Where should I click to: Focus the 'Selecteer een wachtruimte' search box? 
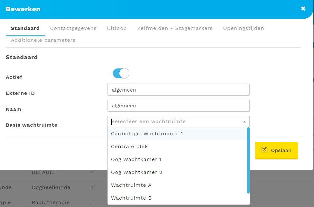coord(174,122)
